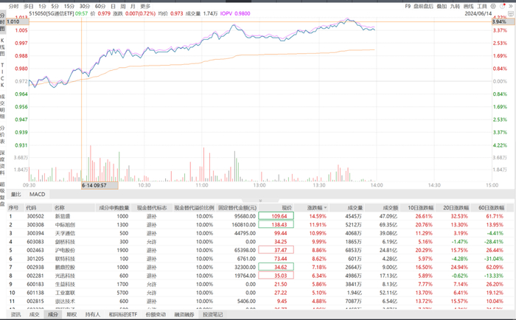
Task: Toggle the 九转 indicator
Action: (455, 6)
